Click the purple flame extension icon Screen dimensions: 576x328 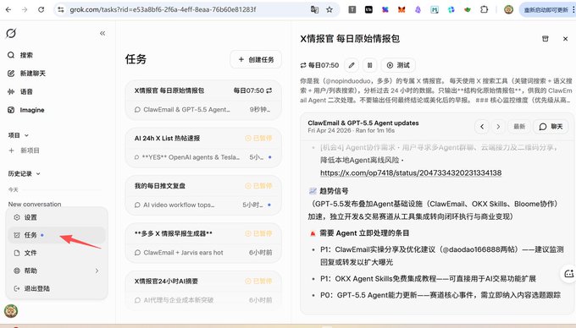click(418, 9)
